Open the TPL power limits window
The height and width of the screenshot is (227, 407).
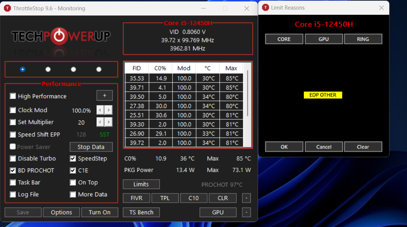(x=165, y=198)
